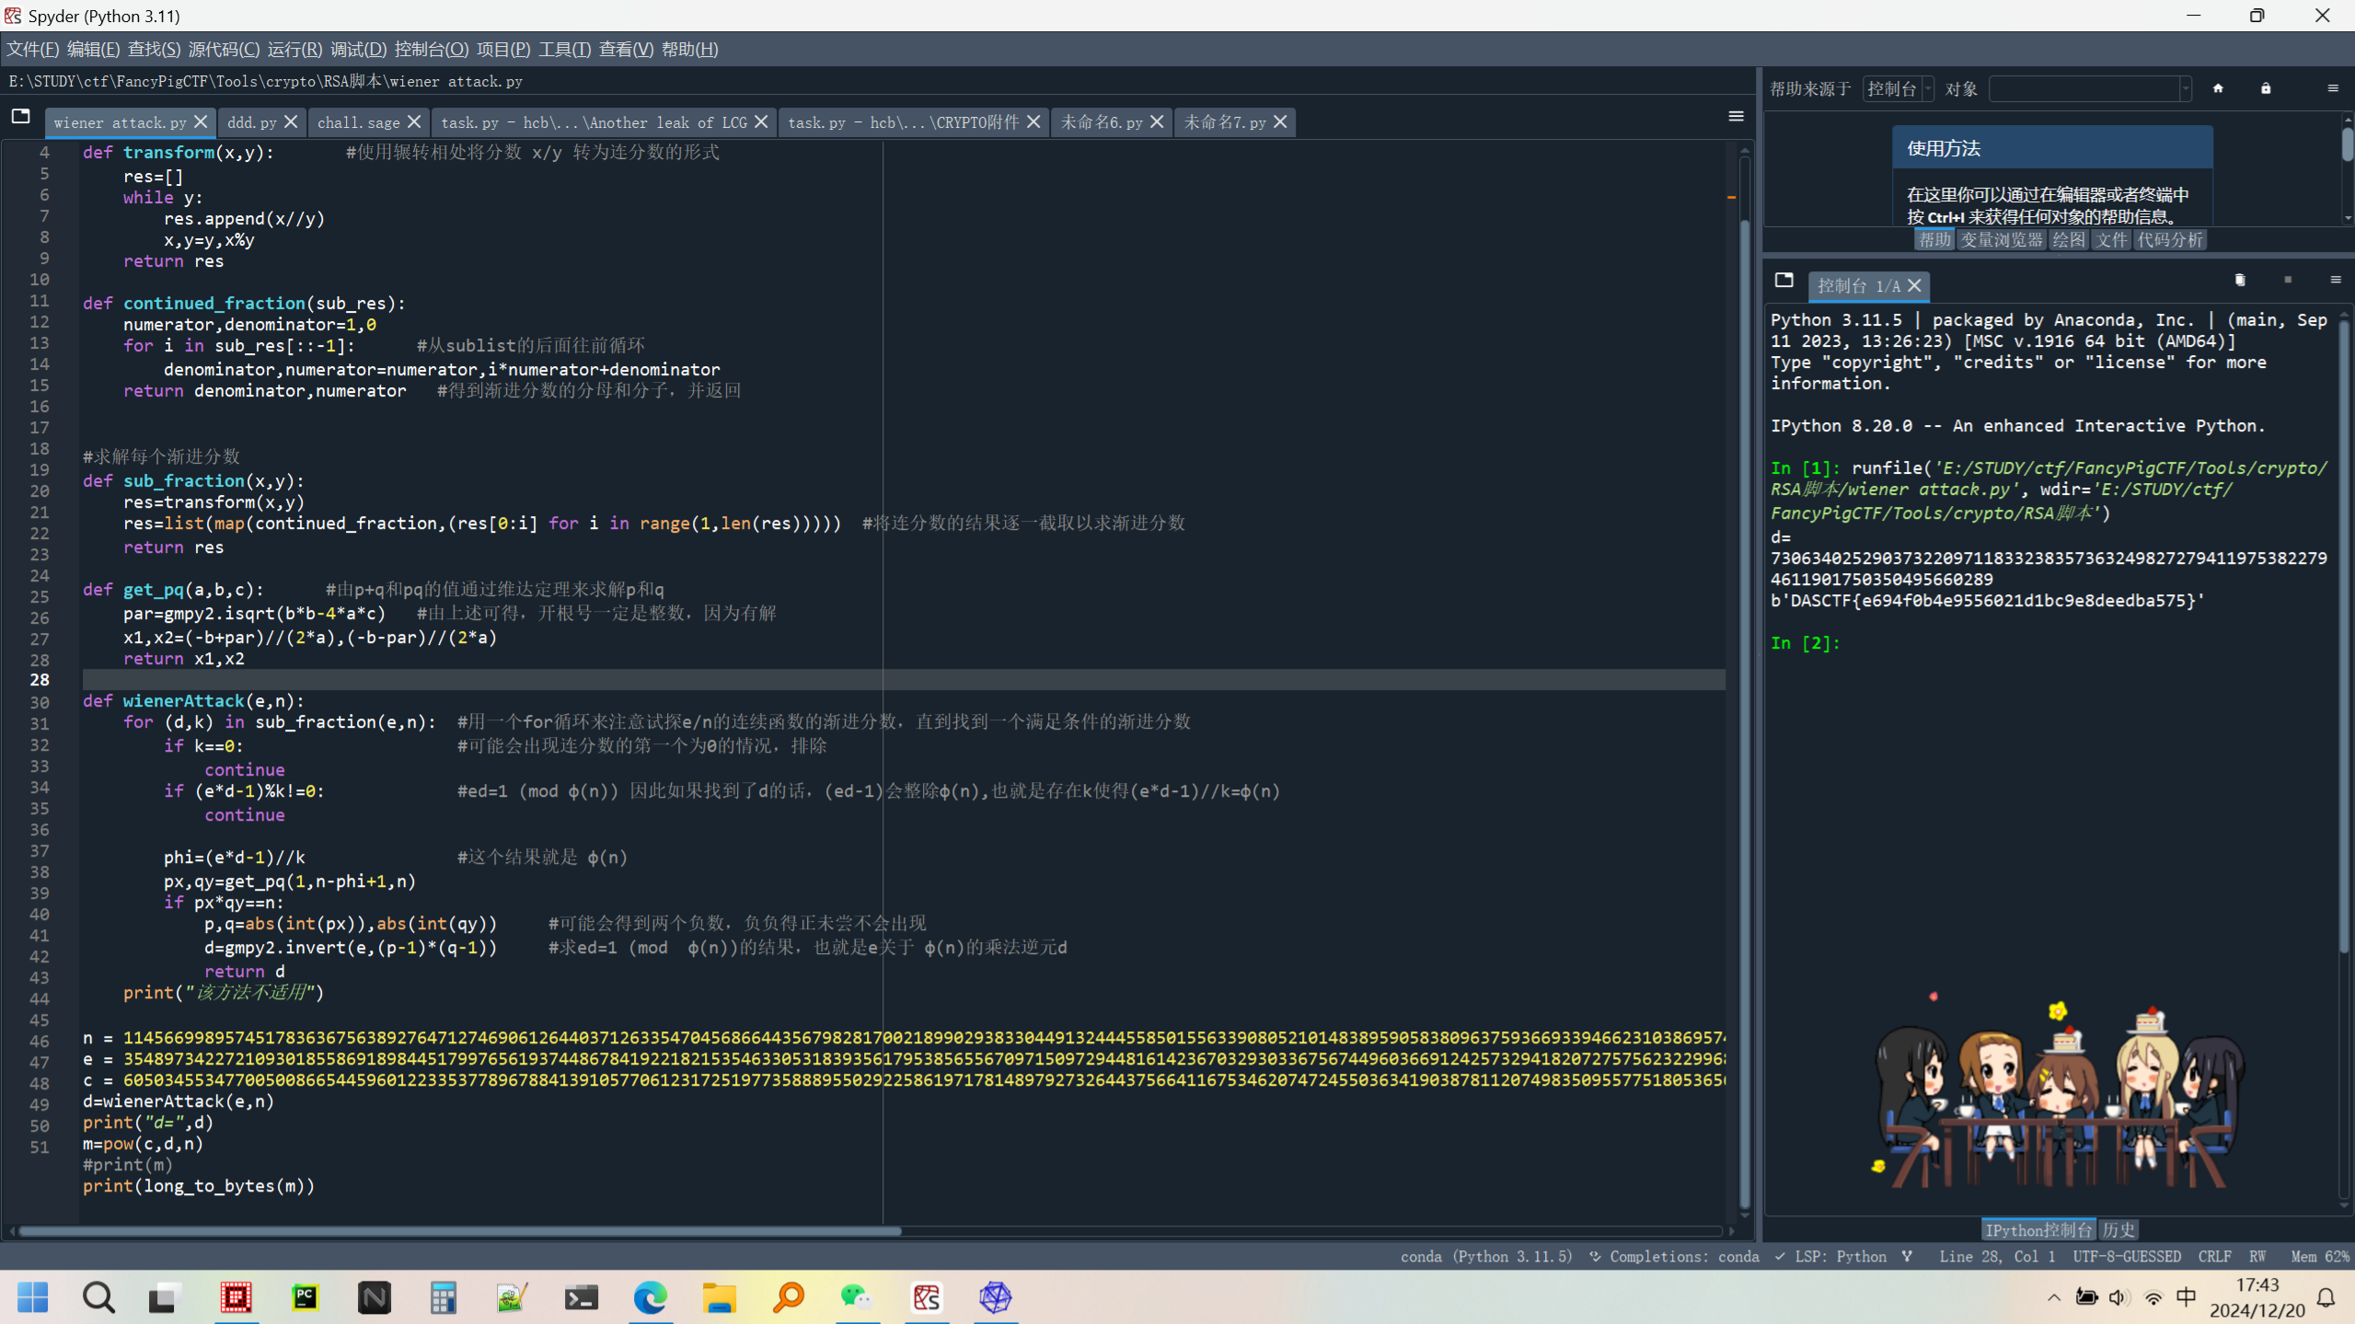This screenshot has height=1324, width=2355.
Task: Click the UTF-8-GUESSED encoding status
Action: [x=2127, y=1256]
